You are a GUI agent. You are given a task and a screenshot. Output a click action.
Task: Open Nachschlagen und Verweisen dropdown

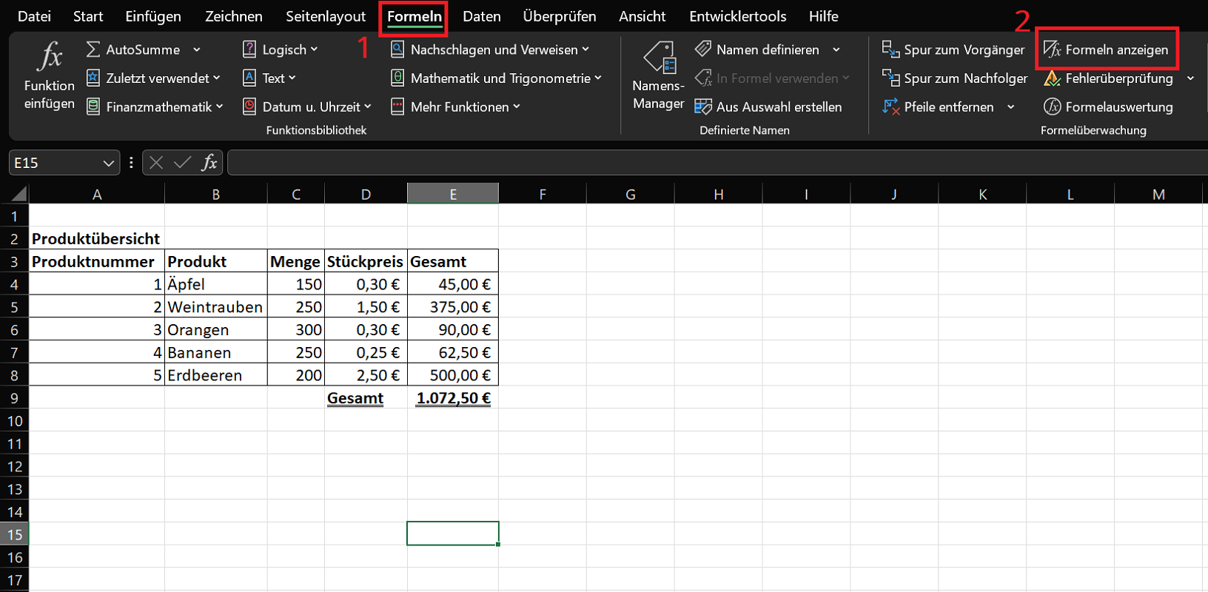pos(489,50)
